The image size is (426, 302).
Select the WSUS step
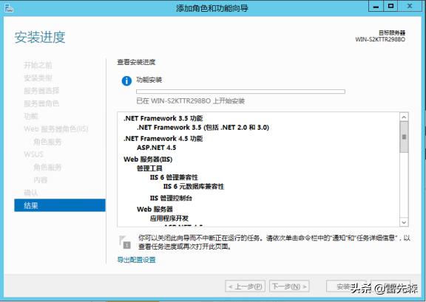point(34,154)
